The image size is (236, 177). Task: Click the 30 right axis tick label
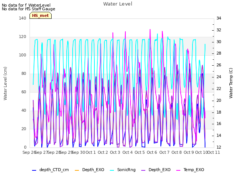(x=219, y=42)
